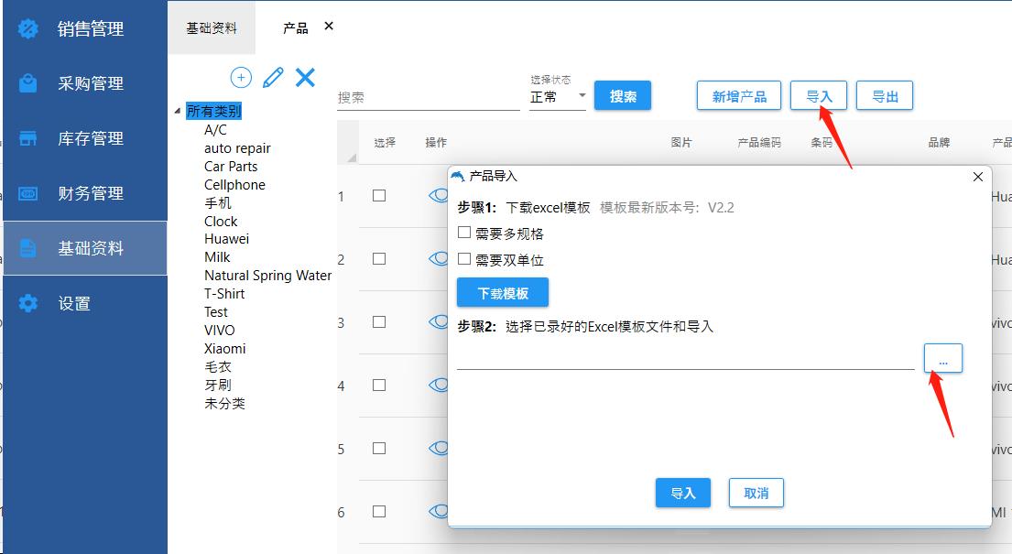Enable the 需要双单位 checkbox

(464, 260)
